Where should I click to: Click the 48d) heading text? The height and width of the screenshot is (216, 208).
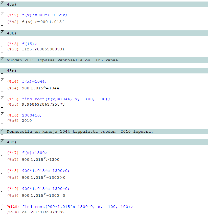12,142
